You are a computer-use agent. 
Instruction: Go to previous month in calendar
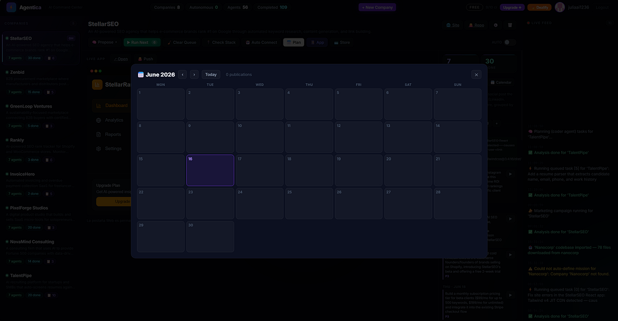tap(182, 74)
